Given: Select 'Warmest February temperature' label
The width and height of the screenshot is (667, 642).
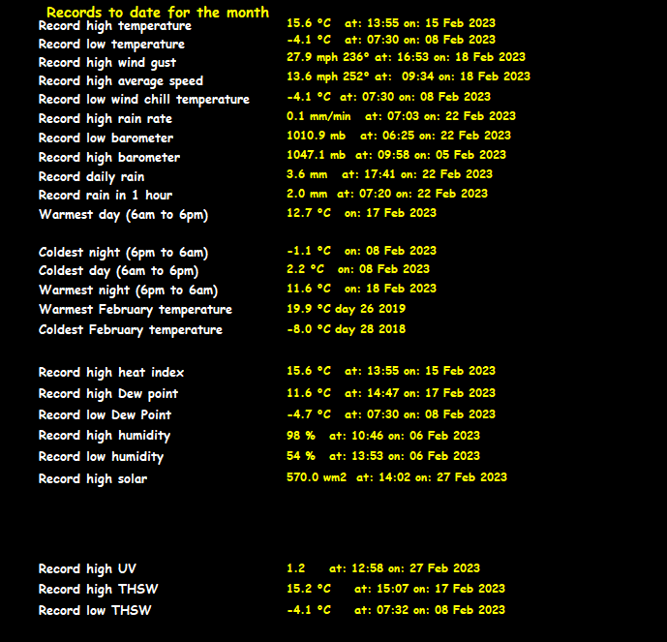Looking at the screenshot, I should [x=136, y=310].
